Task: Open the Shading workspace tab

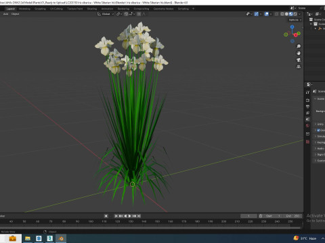Action: coord(92,9)
